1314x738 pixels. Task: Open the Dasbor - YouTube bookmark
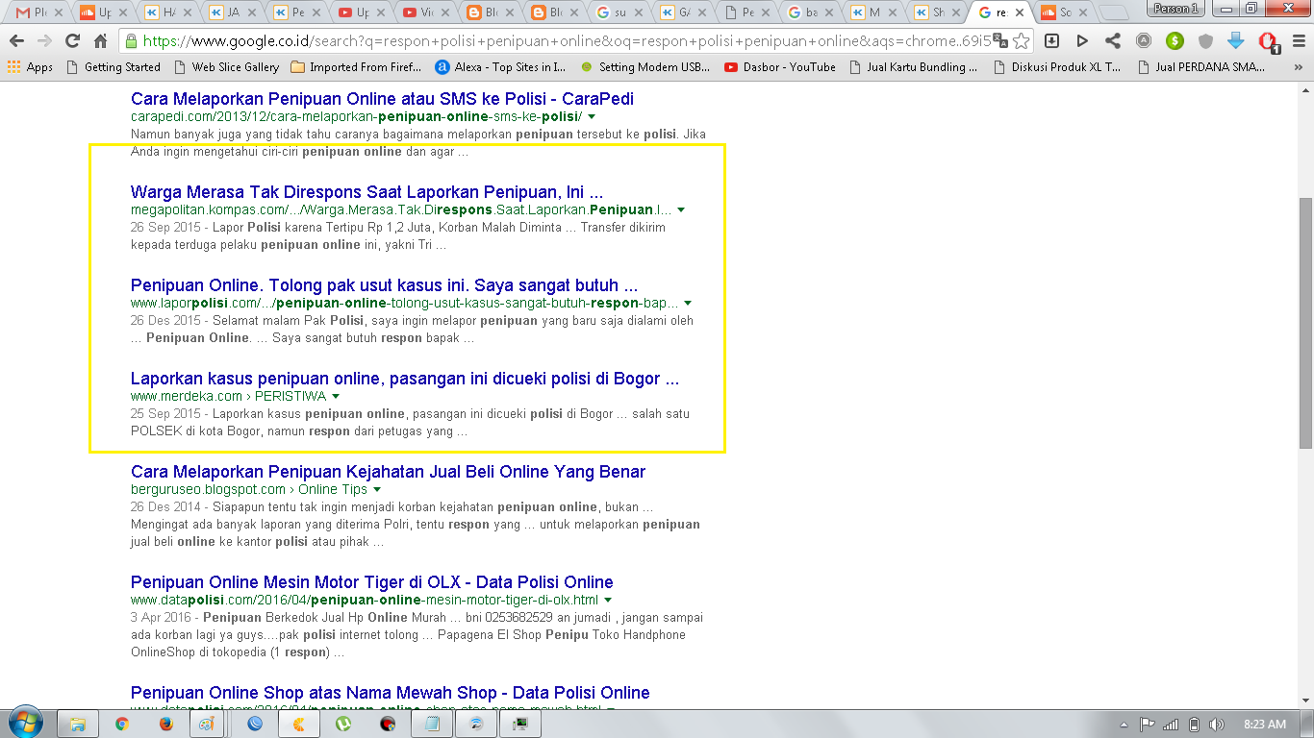pyautogui.click(x=780, y=67)
